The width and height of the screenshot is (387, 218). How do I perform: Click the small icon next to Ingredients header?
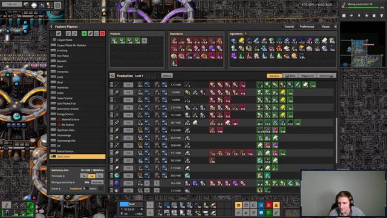point(246,34)
